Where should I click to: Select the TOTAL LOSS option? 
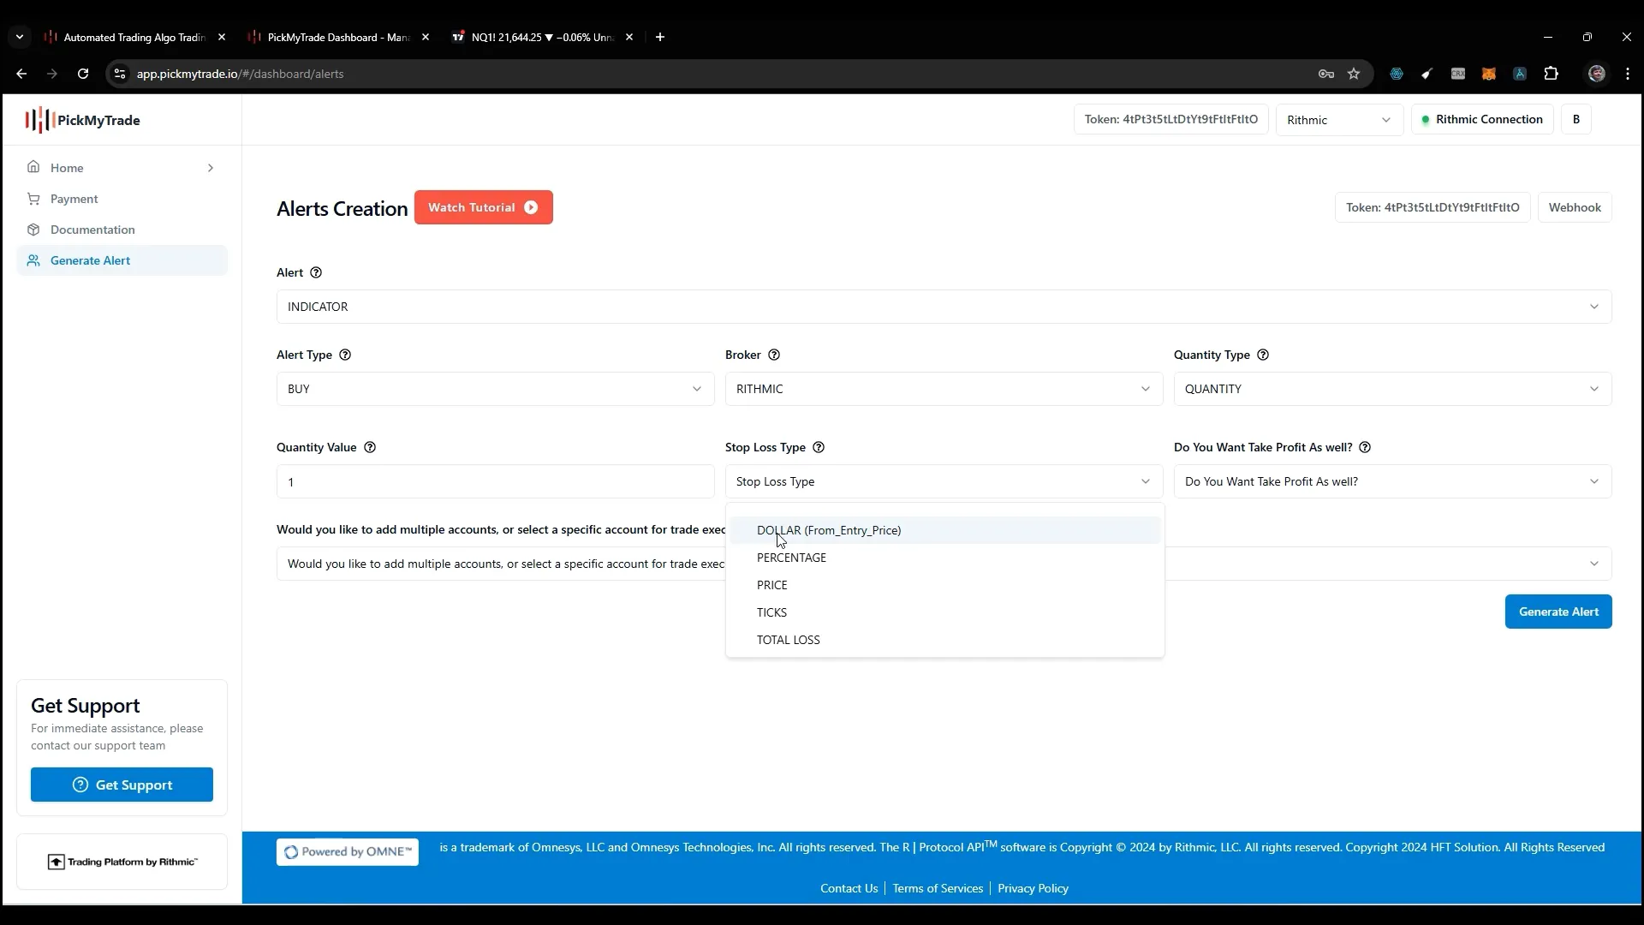(944, 640)
